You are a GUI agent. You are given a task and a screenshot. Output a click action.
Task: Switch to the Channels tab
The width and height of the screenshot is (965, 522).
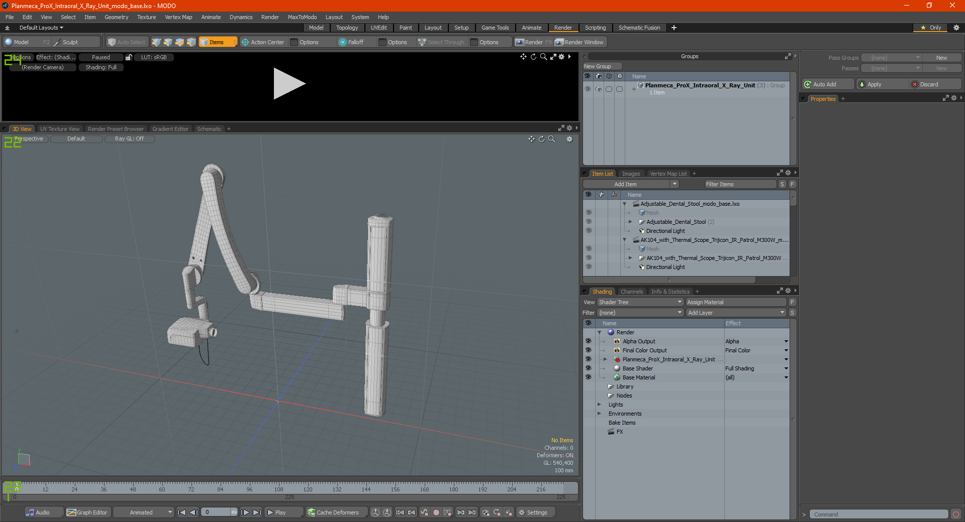pyautogui.click(x=631, y=292)
